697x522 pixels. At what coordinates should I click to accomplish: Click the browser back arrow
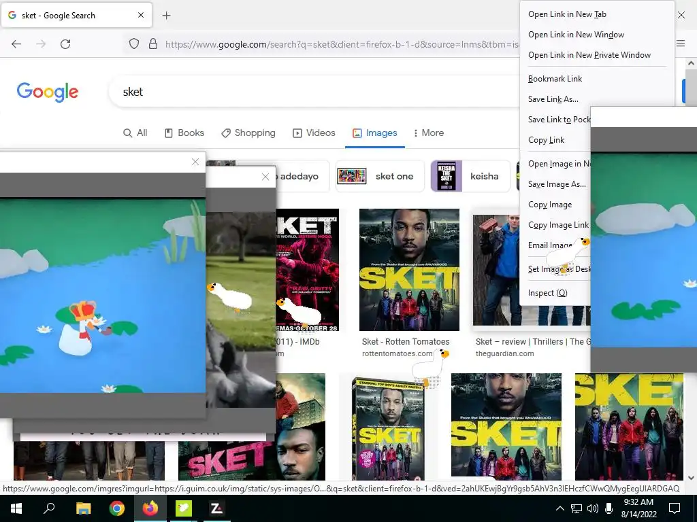point(16,44)
